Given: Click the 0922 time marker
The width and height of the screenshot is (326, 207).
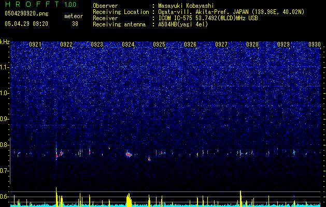Looking at the screenshot, I should coord(66,45).
